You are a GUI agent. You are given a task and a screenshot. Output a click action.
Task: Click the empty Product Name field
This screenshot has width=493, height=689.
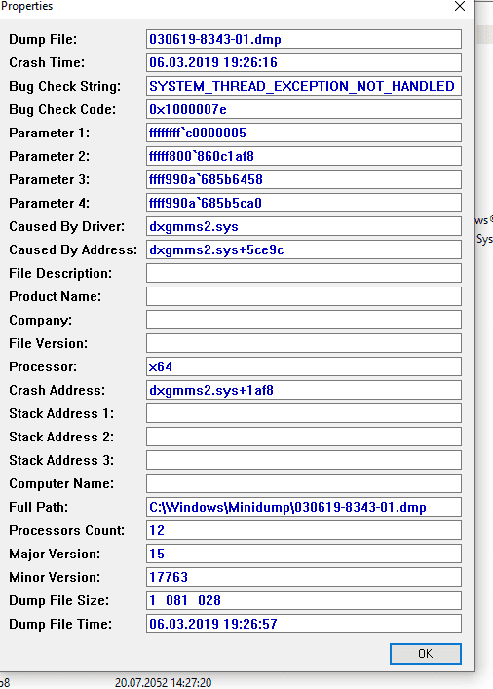(304, 296)
